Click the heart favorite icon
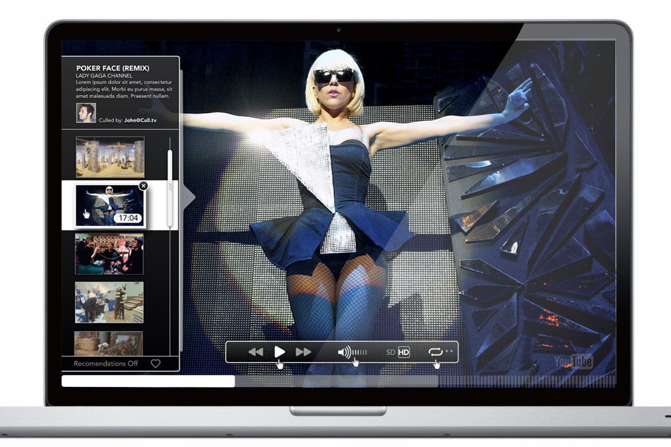Viewport: 671px width, 447px height. [x=155, y=363]
